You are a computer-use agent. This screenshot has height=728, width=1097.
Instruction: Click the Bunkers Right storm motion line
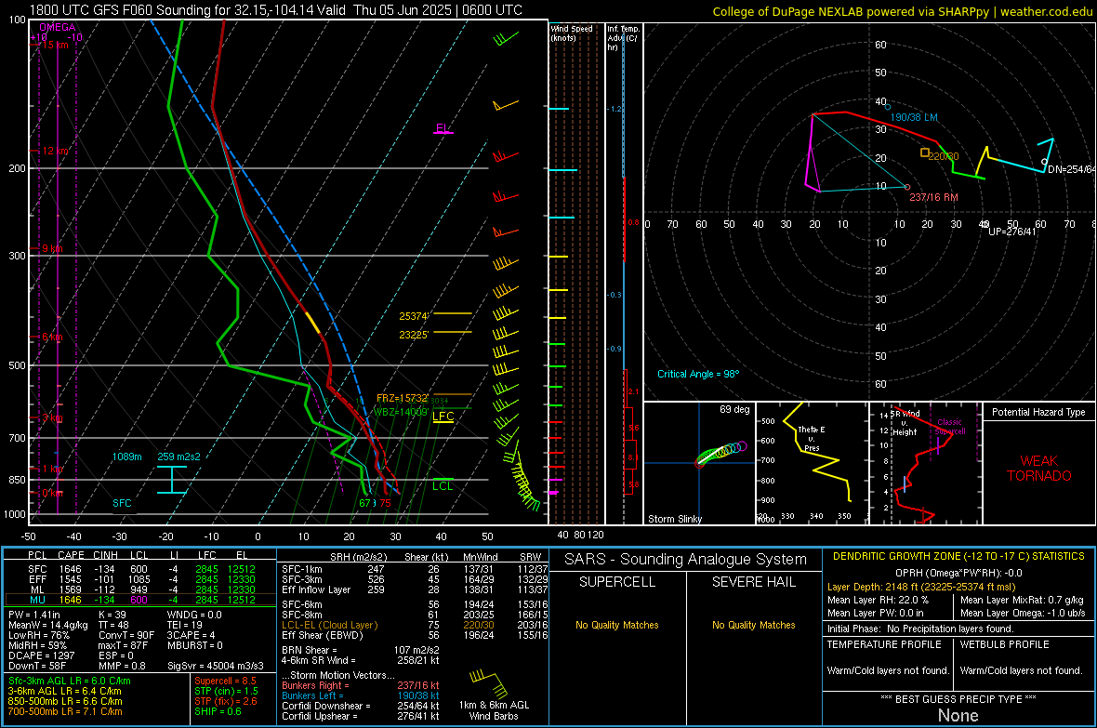[361, 685]
